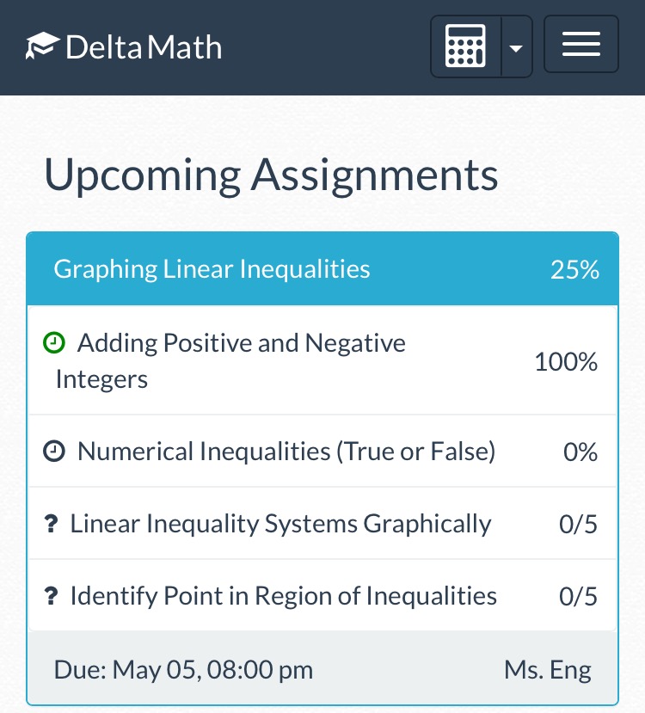Click 0/5 score for Linear Inequality Systems
The image size is (645, 713).
point(578,524)
